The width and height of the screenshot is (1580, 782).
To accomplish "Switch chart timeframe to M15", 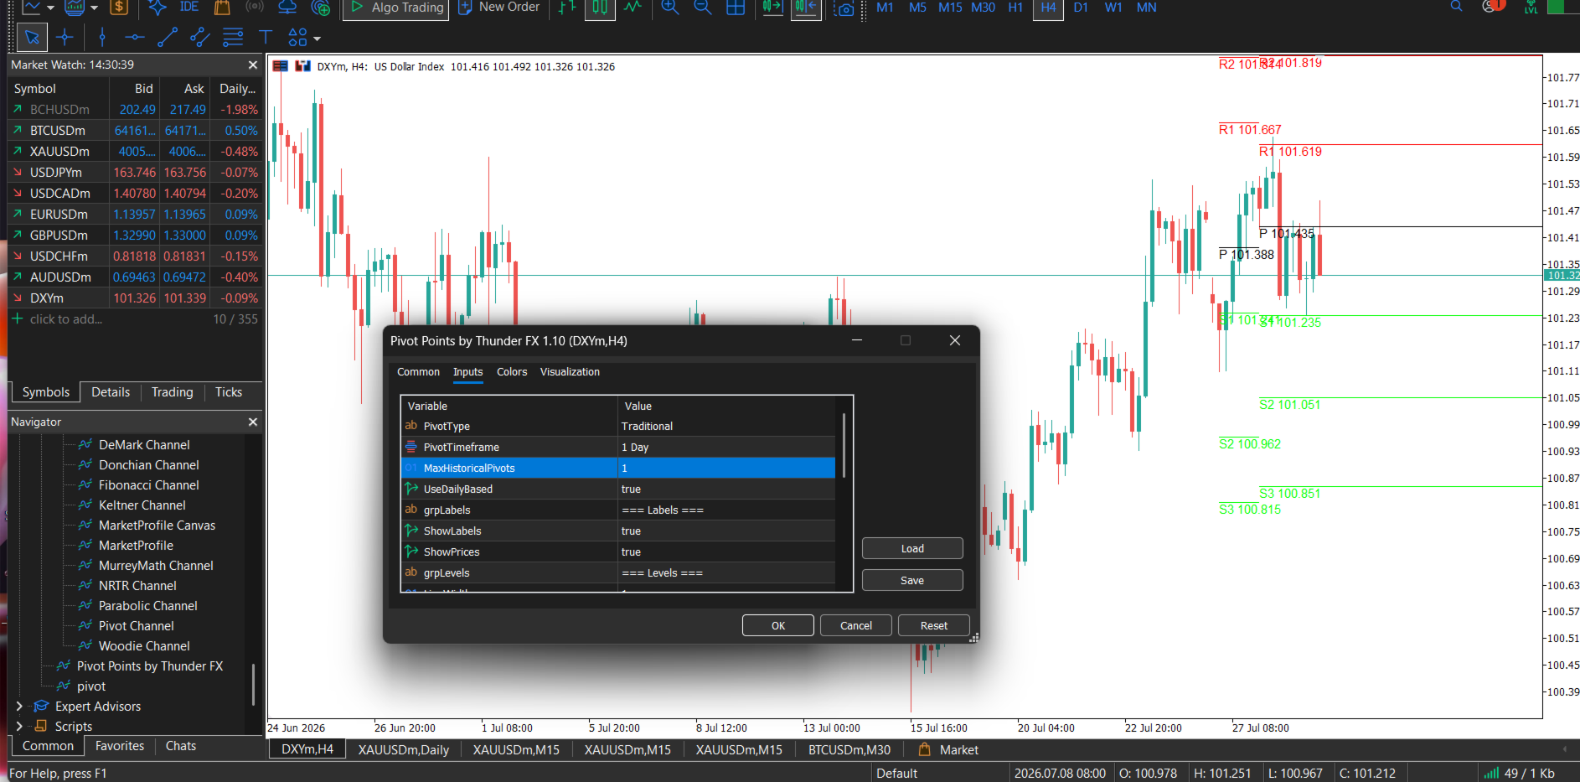I will [x=950, y=8].
